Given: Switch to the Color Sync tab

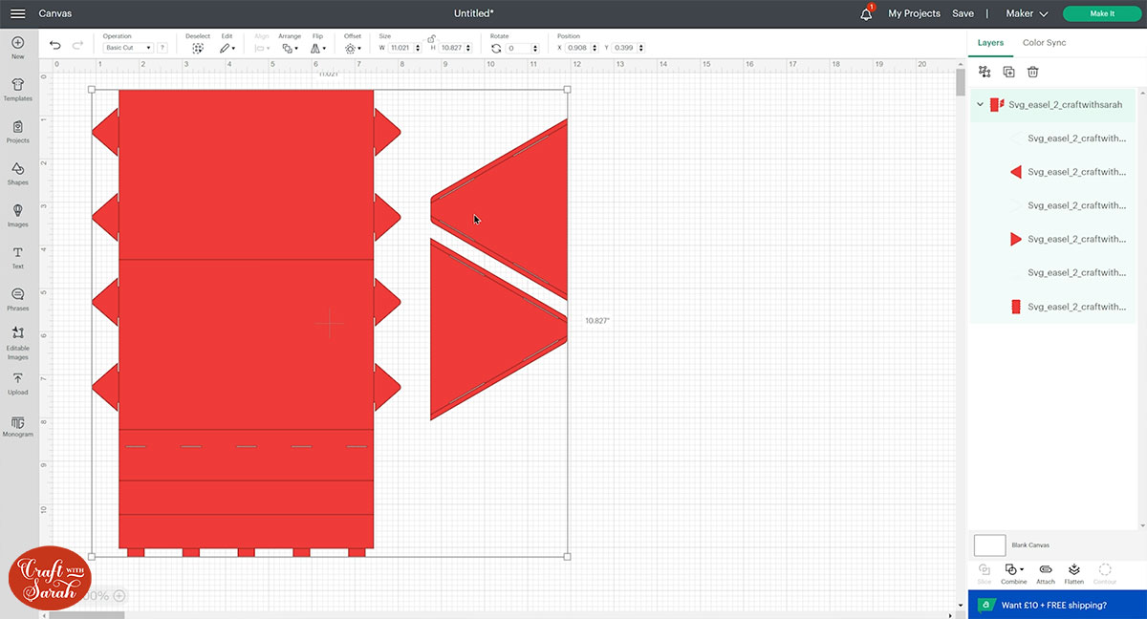Looking at the screenshot, I should coord(1044,43).
